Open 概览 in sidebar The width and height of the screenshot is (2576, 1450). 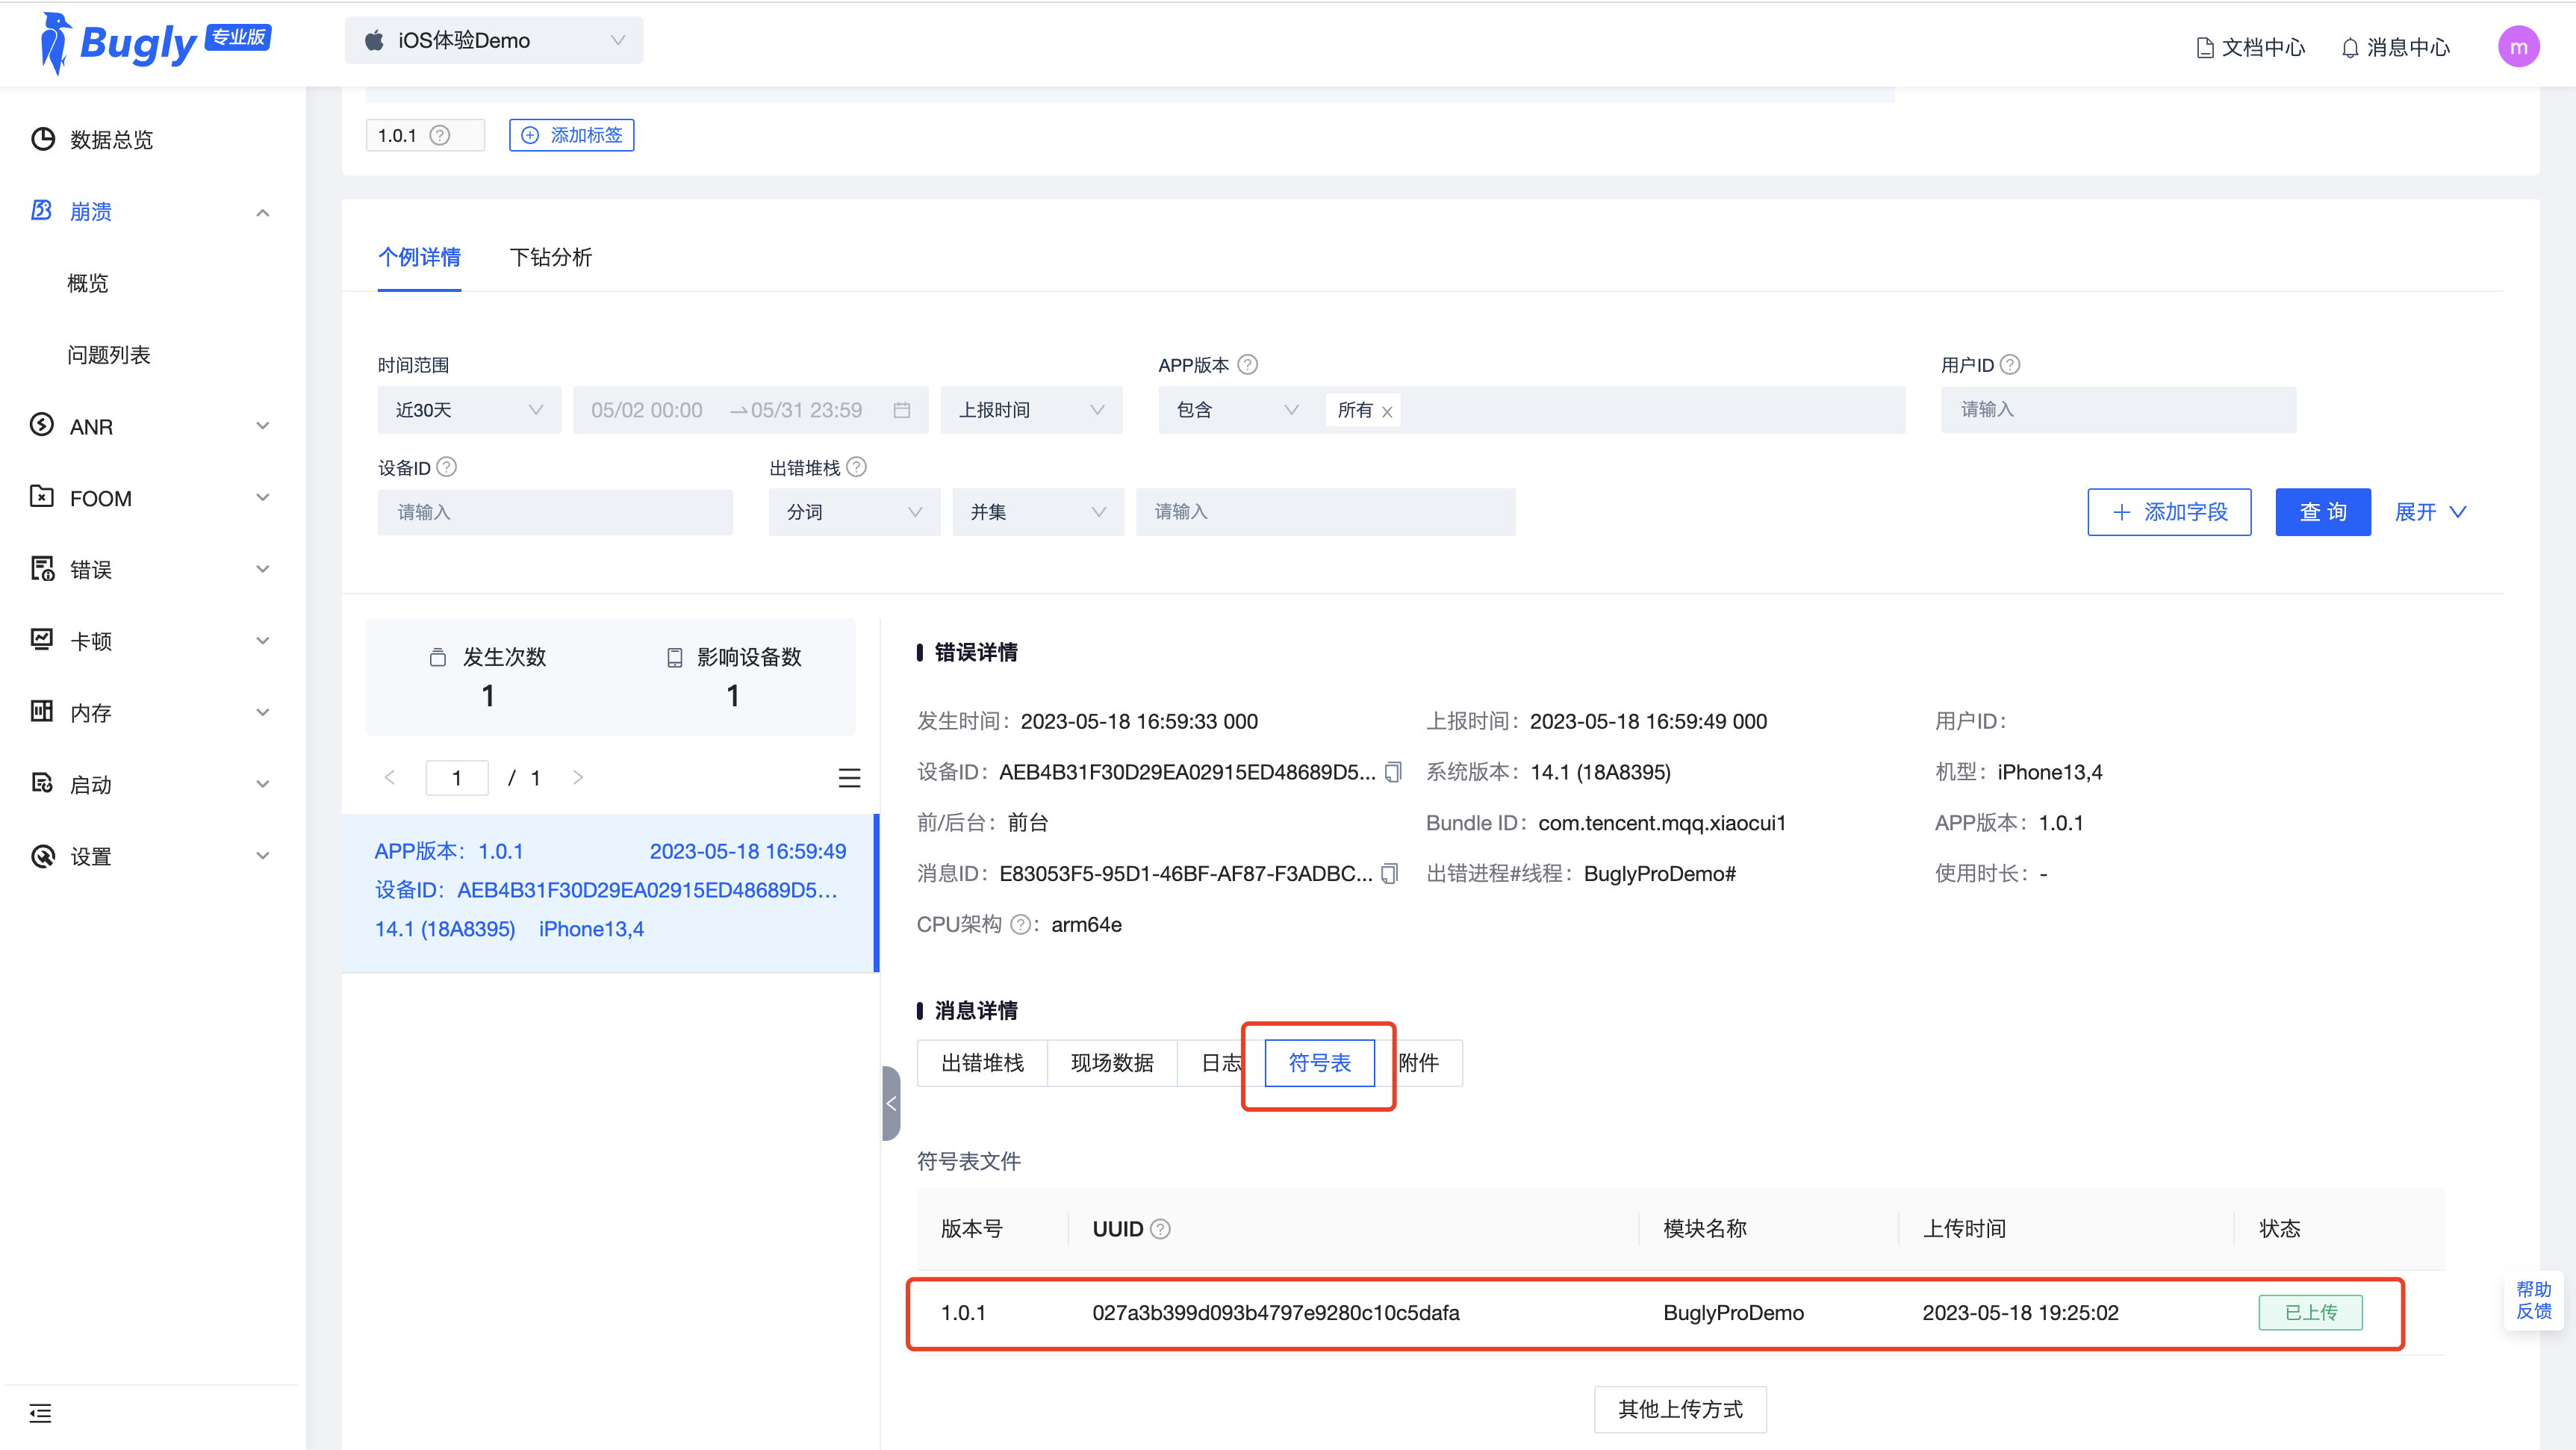[88, 283]
